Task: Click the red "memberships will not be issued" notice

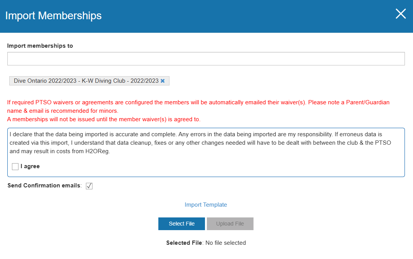Action: pos(104,119)
